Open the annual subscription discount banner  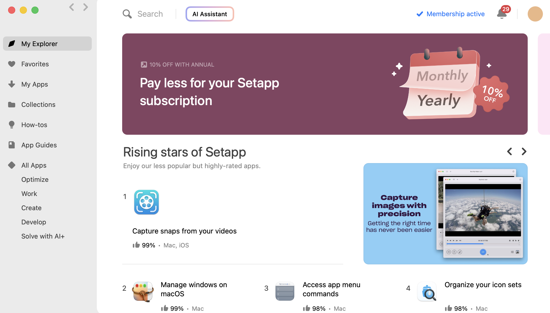point(325,84)
